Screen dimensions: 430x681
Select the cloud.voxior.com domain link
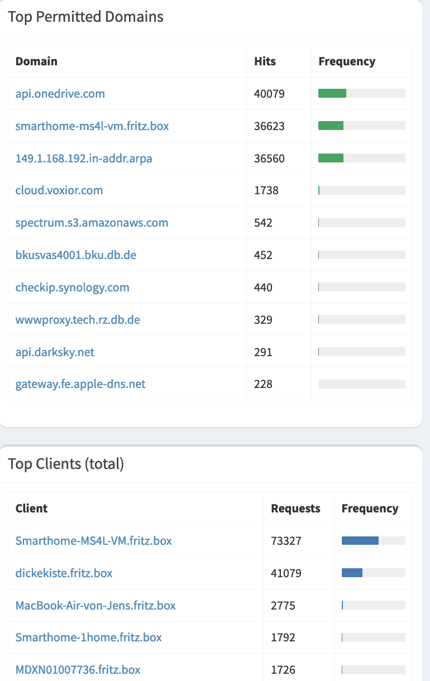point(59,190)
